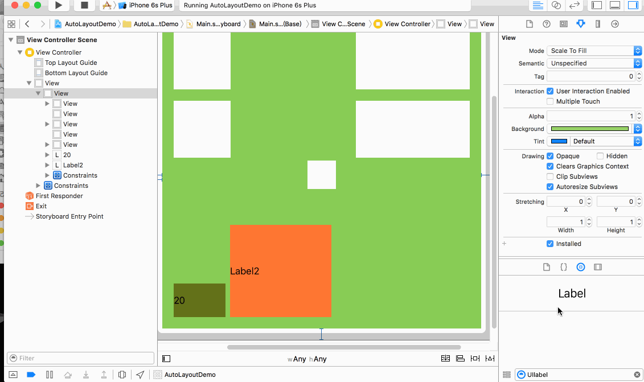Screen dimensions: 644x382
Task: Open the Assistant editor
Action: (556, 5)
